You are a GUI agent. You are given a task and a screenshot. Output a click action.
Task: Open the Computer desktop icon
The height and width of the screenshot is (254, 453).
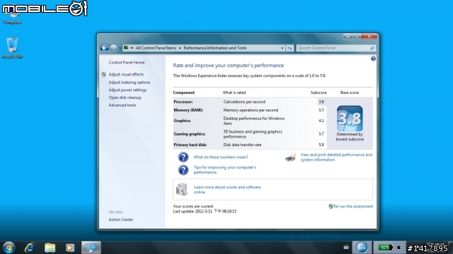pos(12,15)
